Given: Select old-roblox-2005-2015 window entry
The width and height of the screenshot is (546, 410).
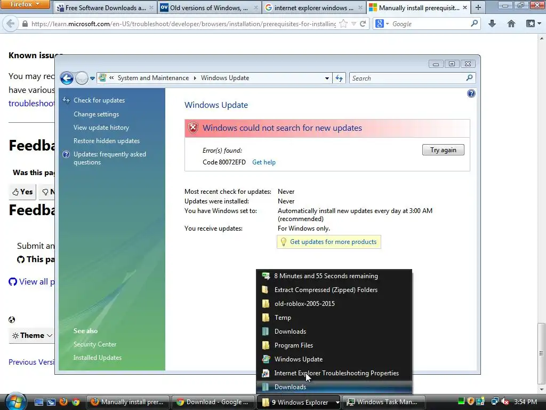Looking at the screenshot, I should click(334, 304).
